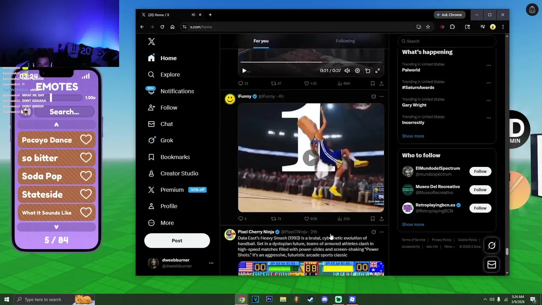Screen dimensions: 542x305
Task: Open Explore from the sidebar
Action: click(164, 75)
